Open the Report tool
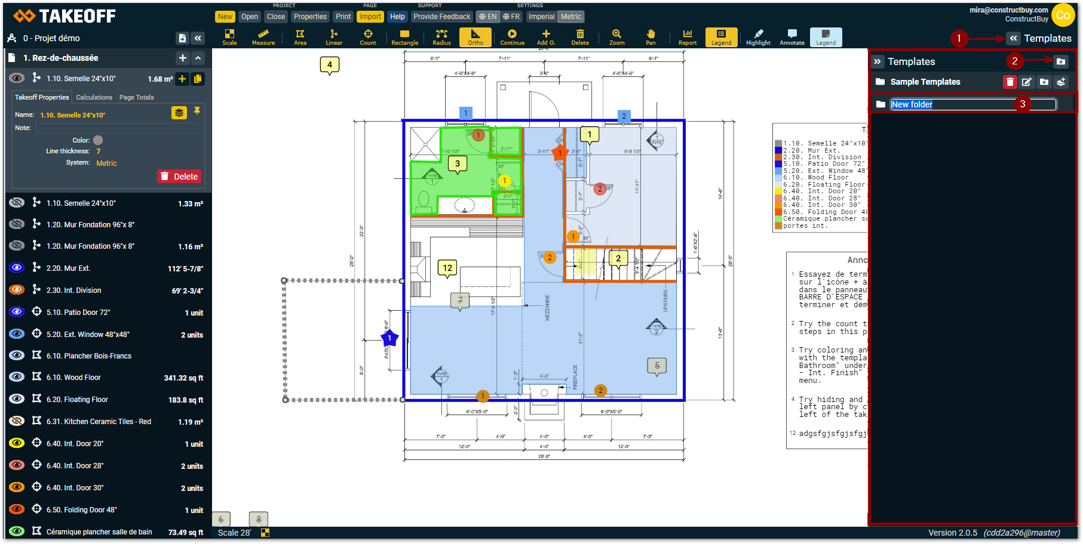 coord(688,37)
